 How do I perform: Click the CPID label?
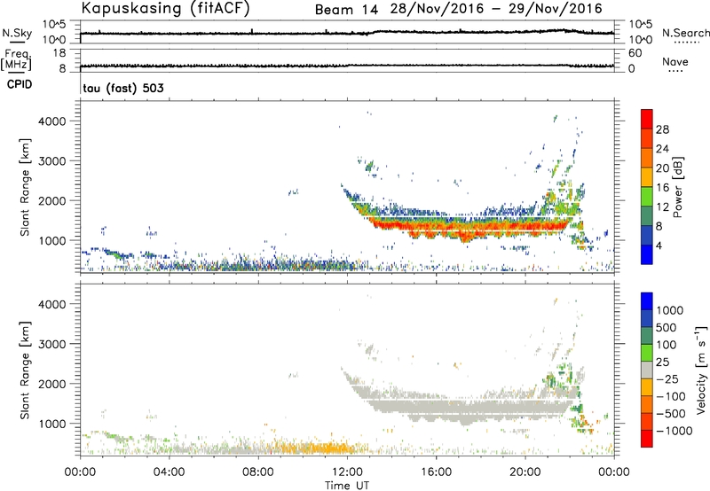pos(20,84)
